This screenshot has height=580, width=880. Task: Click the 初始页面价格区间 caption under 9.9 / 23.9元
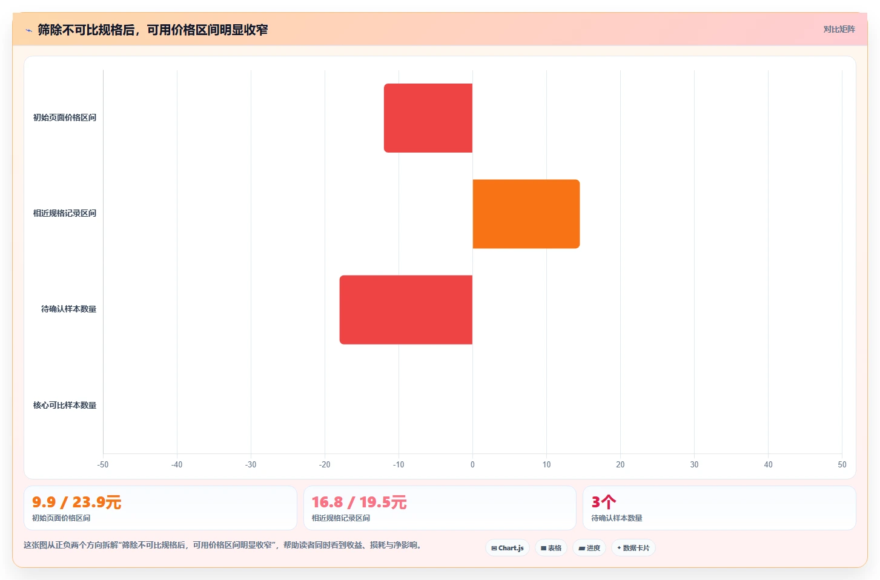pos(61,518)
